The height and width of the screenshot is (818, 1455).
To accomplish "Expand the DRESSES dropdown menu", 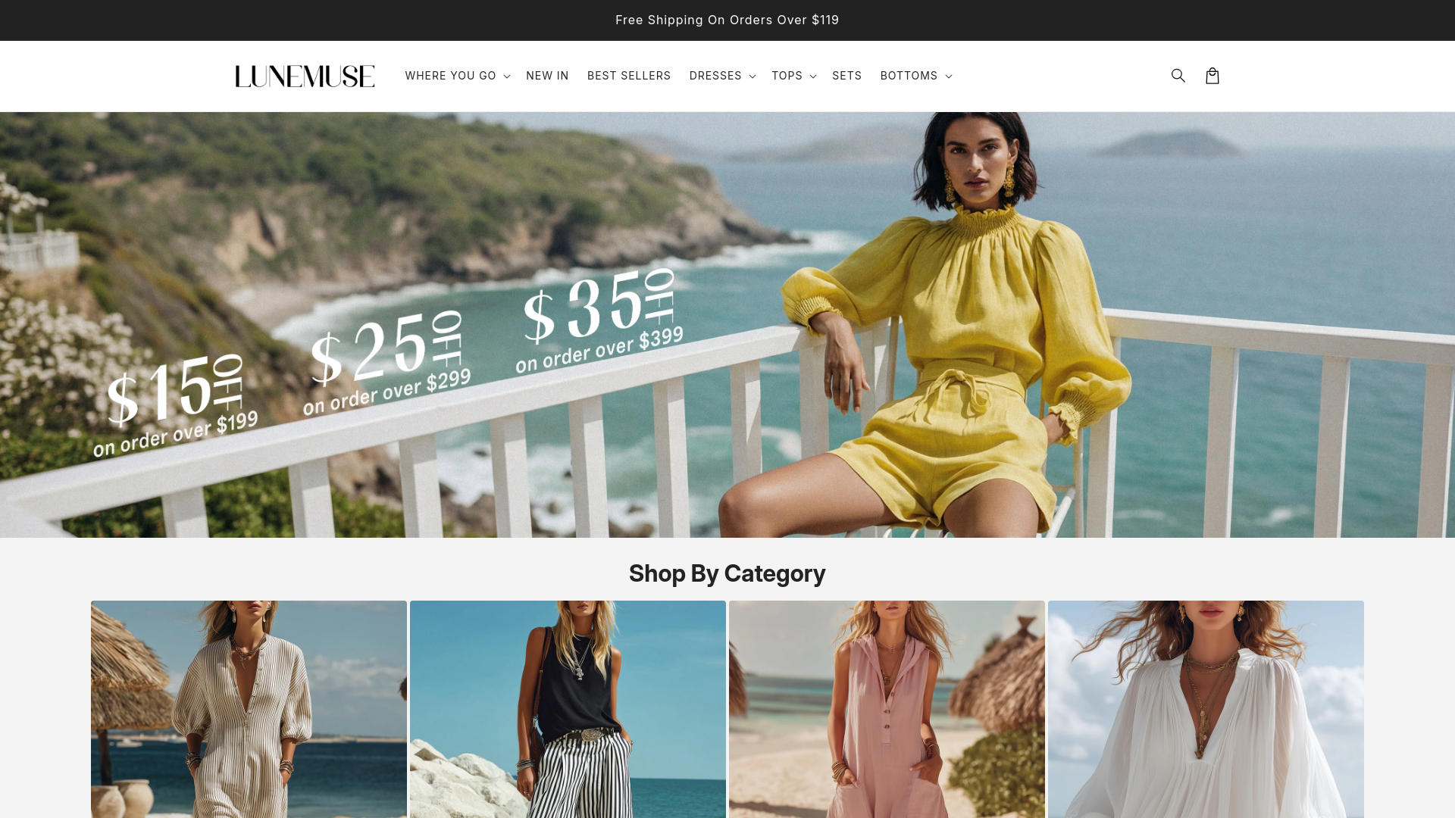I will pos(722,76).
